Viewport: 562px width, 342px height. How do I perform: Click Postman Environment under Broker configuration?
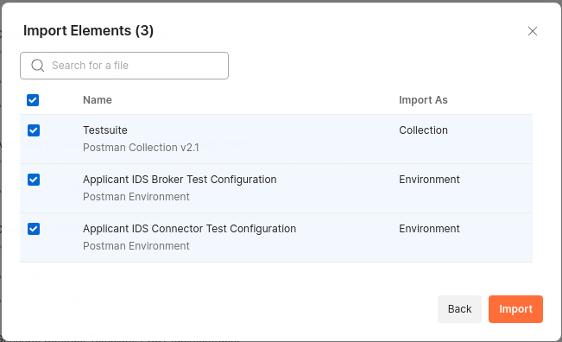point(136,196)
